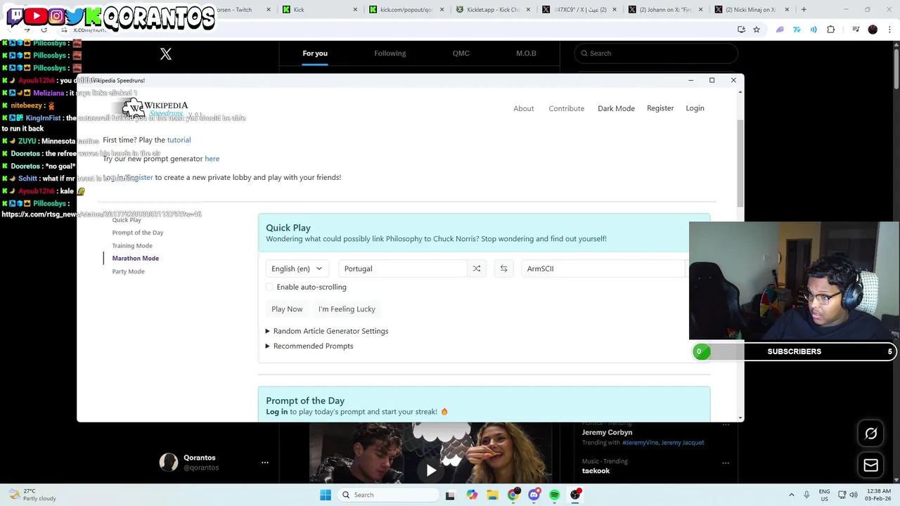The image size is (900, 506).
Task: Select Party Mode in sidebar
Action: click(x=128, y=271)
